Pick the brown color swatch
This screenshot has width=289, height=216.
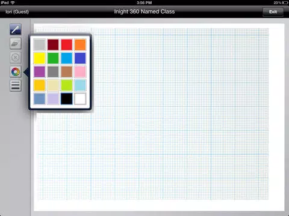pyautogui.click(x=66, y=71)
